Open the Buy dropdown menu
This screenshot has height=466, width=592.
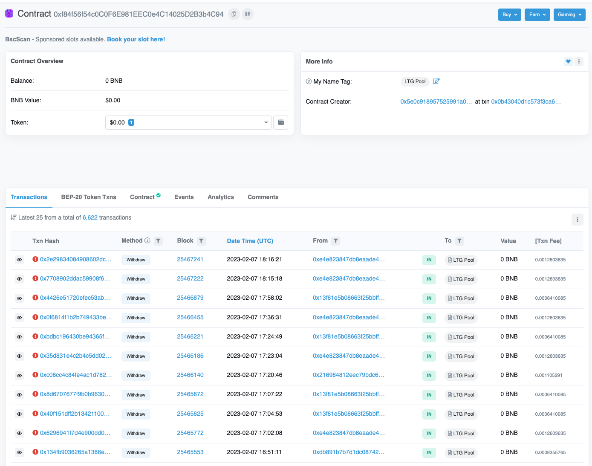coord(510,14)
